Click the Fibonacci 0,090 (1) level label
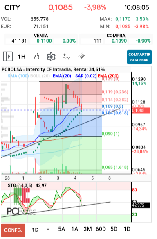Image resolution: width=157 pixels, height=239 pixels. pyautogui.click(x=110, y=134)
